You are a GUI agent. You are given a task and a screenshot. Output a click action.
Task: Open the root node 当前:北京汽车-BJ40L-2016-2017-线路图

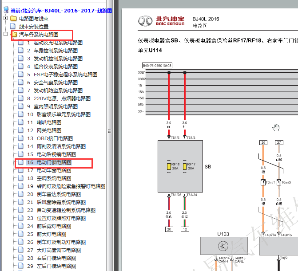pos(61,11)
